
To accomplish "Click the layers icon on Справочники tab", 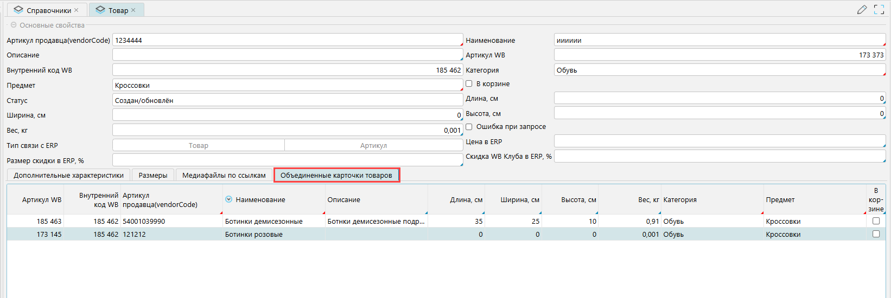I will click(18, 10).
